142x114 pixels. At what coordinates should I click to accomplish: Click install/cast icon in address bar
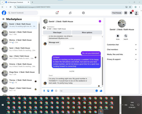click(126, 7)
